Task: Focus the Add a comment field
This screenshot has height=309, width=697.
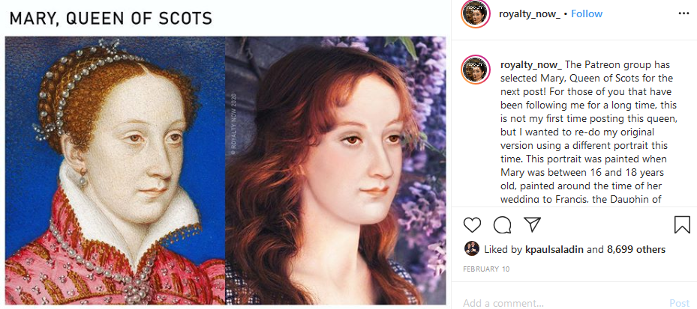Action: (555, 303)
